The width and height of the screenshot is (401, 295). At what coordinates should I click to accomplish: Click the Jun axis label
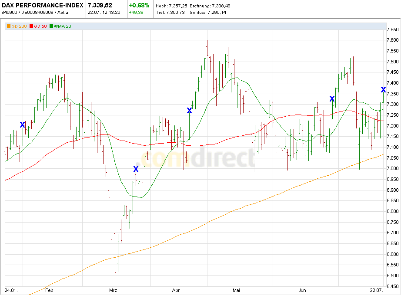[x=302, y=290]
